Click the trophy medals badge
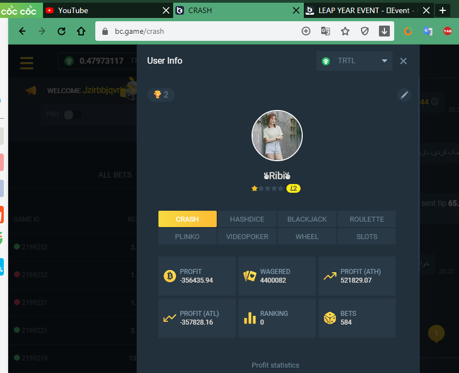The width and height of the screenshot is (459, 373). [x=161, y=95]
